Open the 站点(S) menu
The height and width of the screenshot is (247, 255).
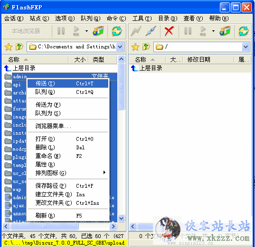[x=39, y=18]
